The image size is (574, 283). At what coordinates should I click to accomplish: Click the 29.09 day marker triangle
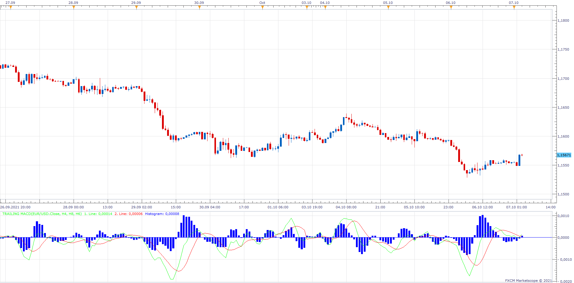pos(136,8)
